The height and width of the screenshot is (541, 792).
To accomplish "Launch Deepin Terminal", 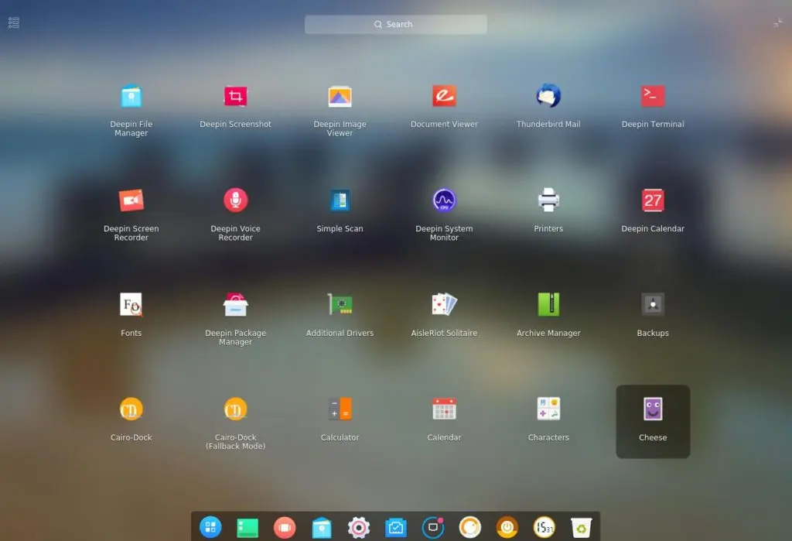I will point(653,97).
